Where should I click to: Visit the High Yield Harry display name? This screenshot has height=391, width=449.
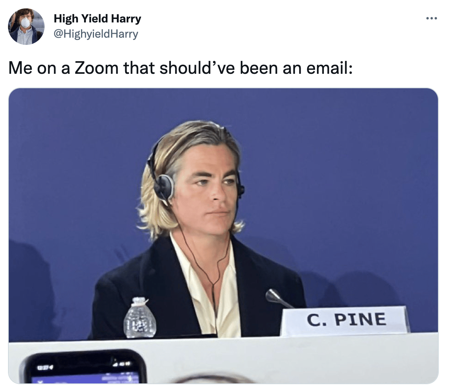[97, 19]
